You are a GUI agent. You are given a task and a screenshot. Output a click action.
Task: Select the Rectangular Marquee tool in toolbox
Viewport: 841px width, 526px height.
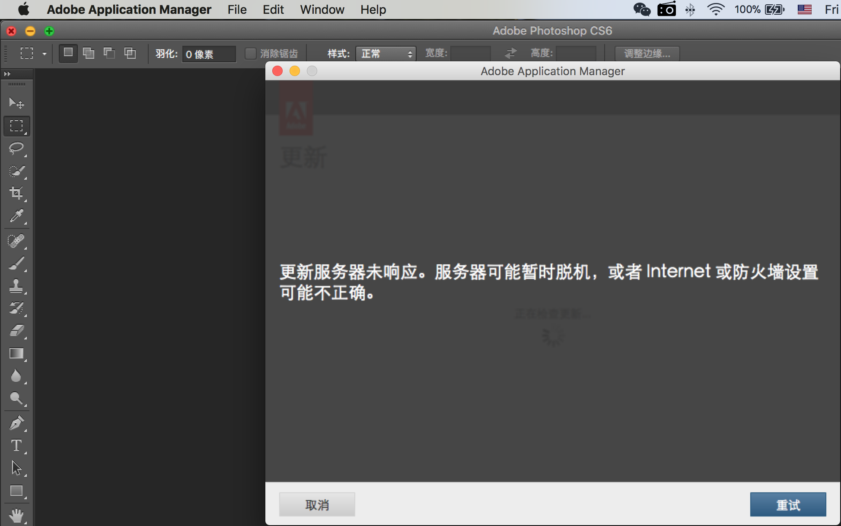coord(17,126)
